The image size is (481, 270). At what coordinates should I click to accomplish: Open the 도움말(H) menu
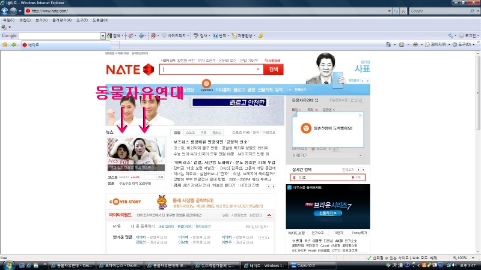tap(100, 20)
